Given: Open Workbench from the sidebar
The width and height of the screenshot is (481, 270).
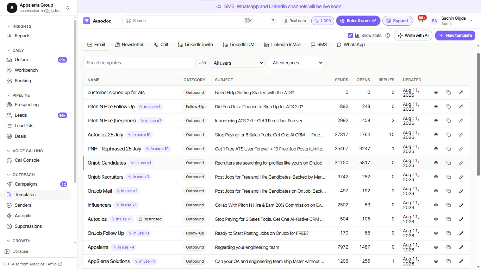Looking at the screenshot, I should tap(37, 70).
